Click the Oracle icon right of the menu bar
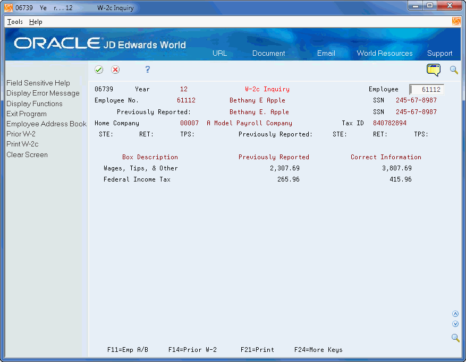466x362 pixels. point(456,21)
